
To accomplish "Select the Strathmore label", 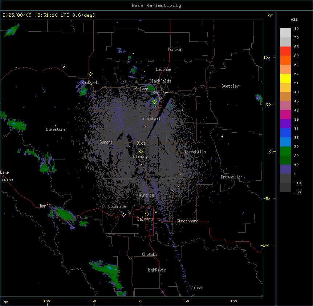I will click(x=187, y=221).
